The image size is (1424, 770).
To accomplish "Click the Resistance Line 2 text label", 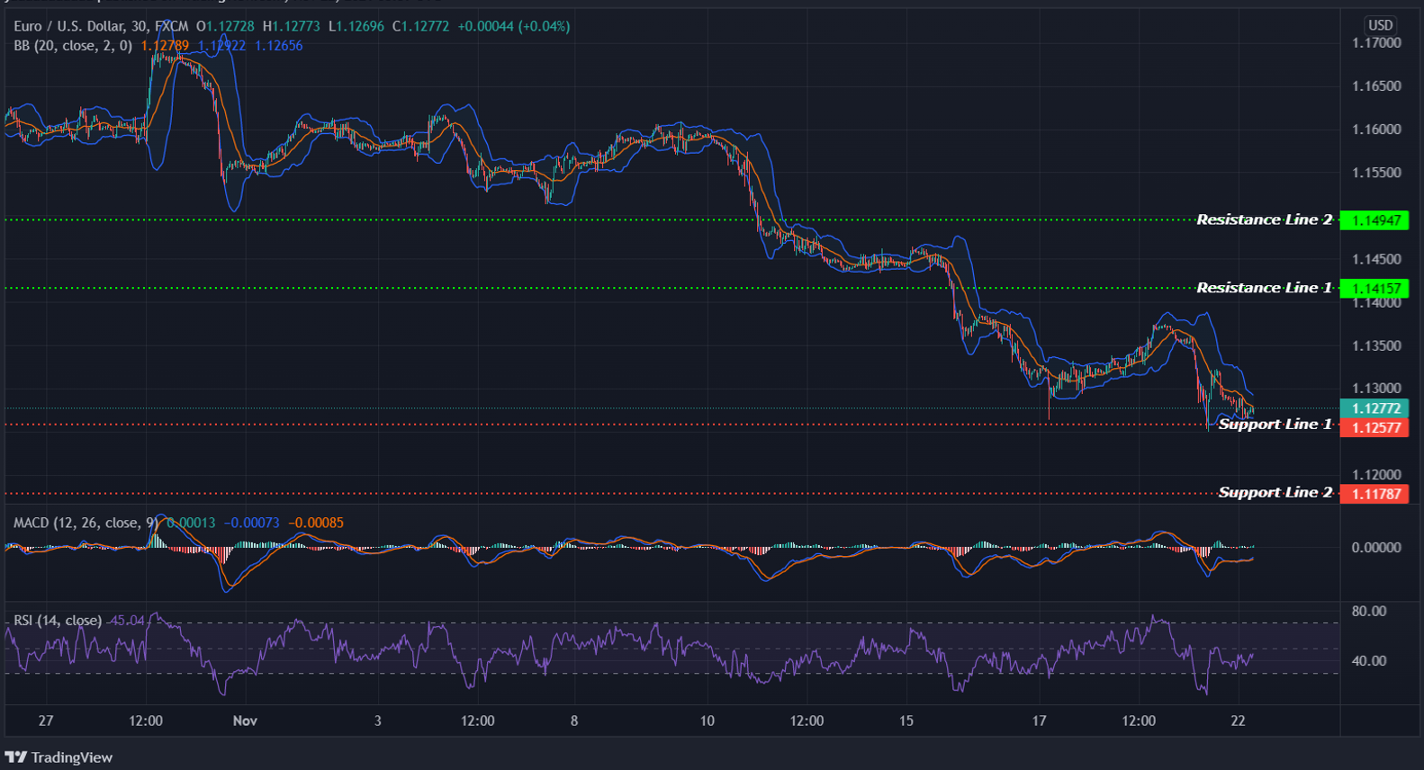I will click(x=1263, y=219).
